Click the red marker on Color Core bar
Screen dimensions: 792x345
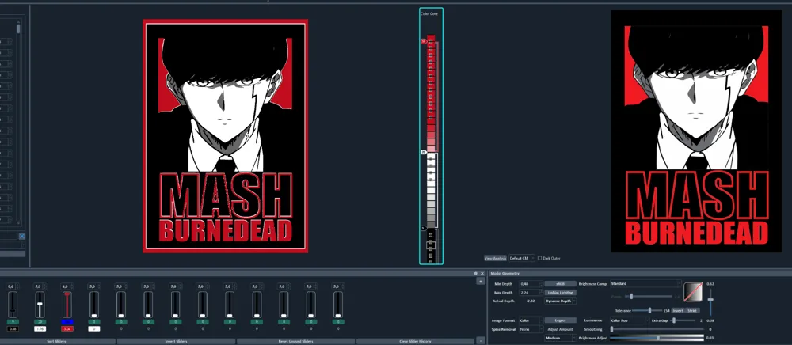click(x=424, y=41)
